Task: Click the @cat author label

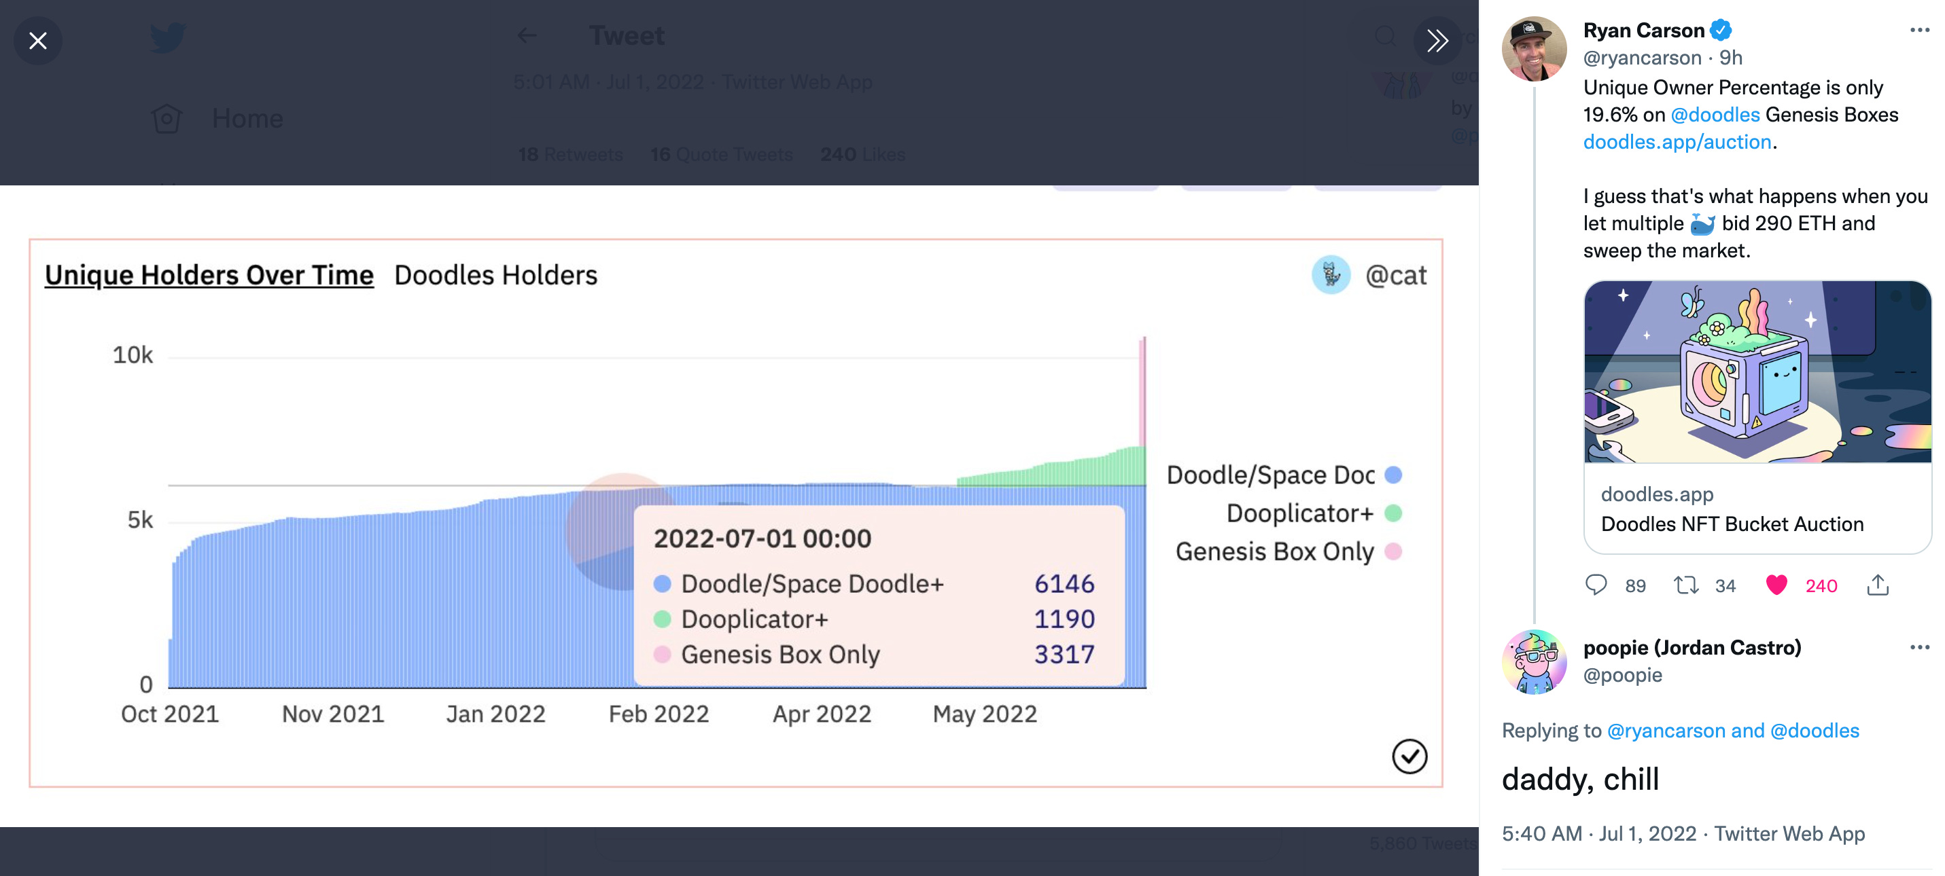Action: [1395, 276]
